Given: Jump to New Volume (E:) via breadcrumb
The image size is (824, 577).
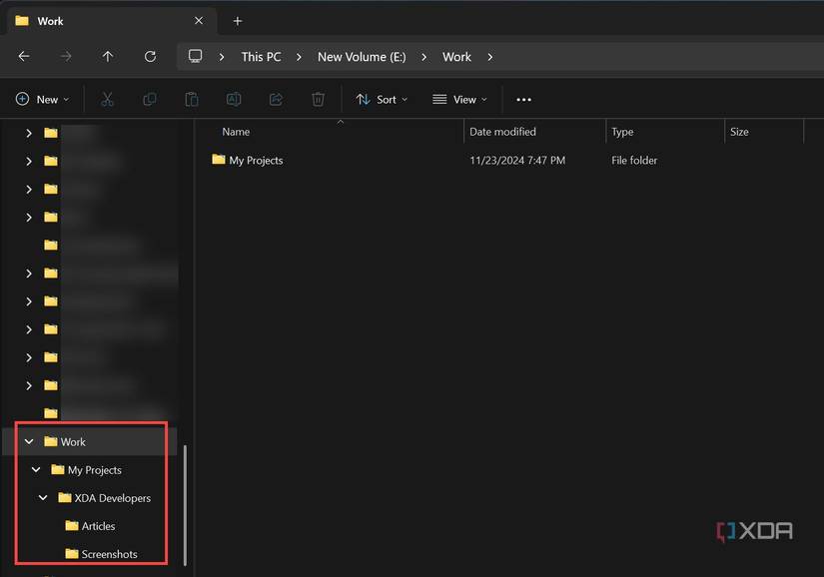Looking at the screenshot, I should (361, 57).
